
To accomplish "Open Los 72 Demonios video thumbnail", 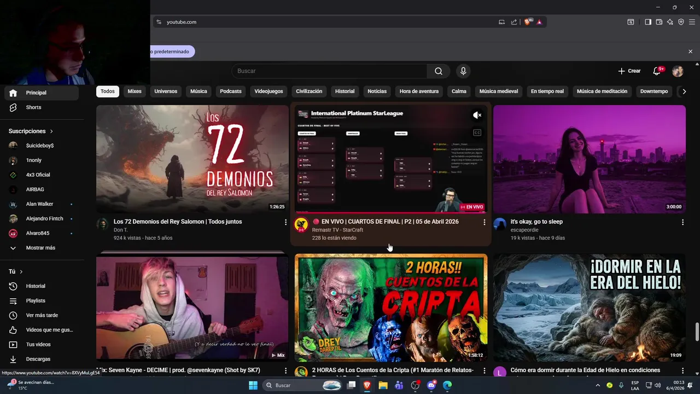I will click(192, 159).
